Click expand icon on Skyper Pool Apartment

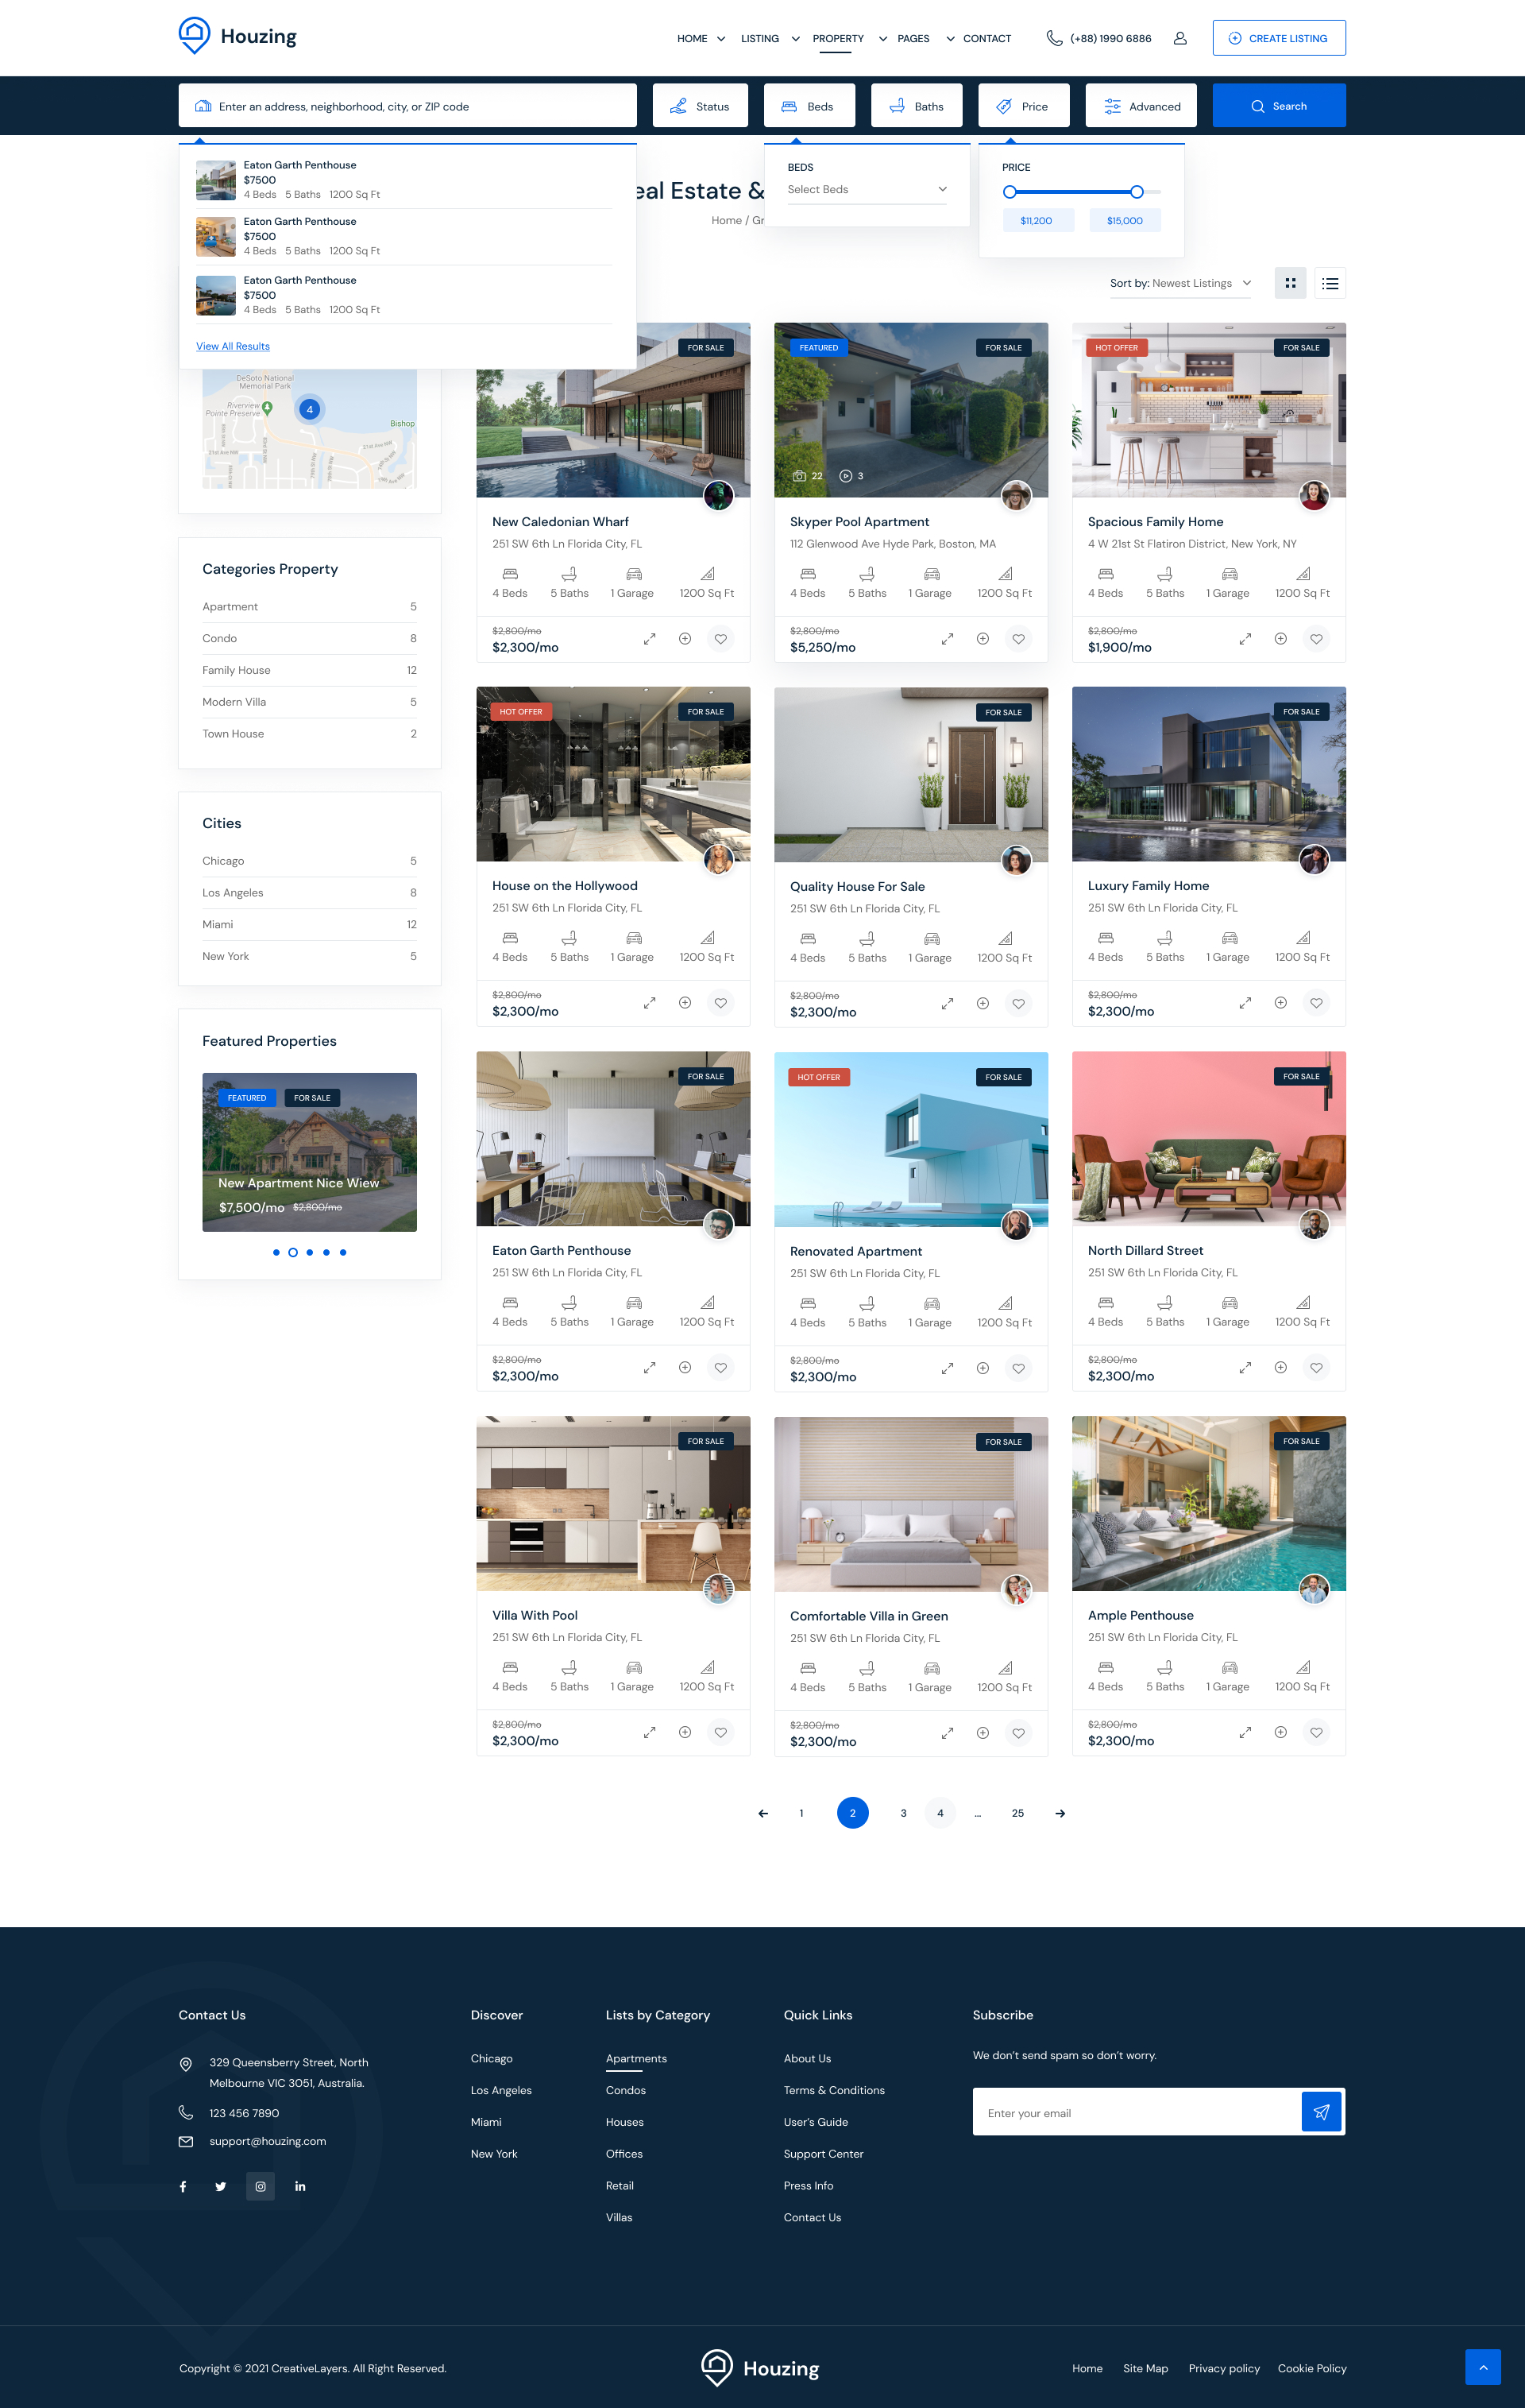coord(947,638)
